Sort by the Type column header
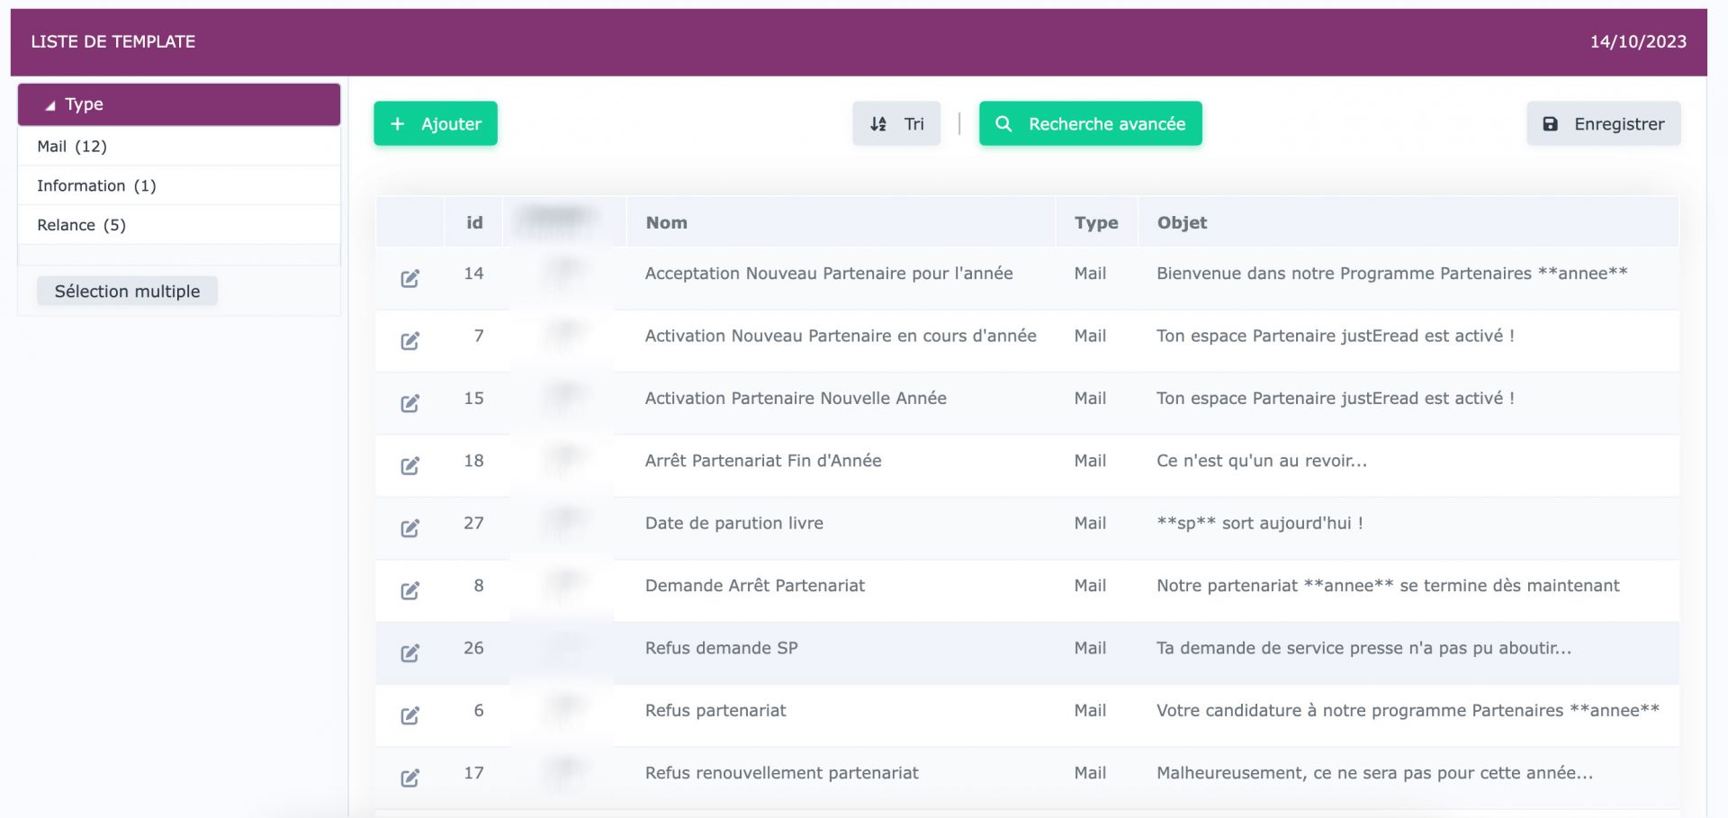This screenshot has width=1728, height=818. click(x=1096, y=222)
